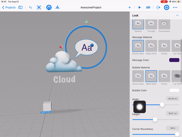Select Glossy Paint message material
182x137 pixels.
[138, 46]
